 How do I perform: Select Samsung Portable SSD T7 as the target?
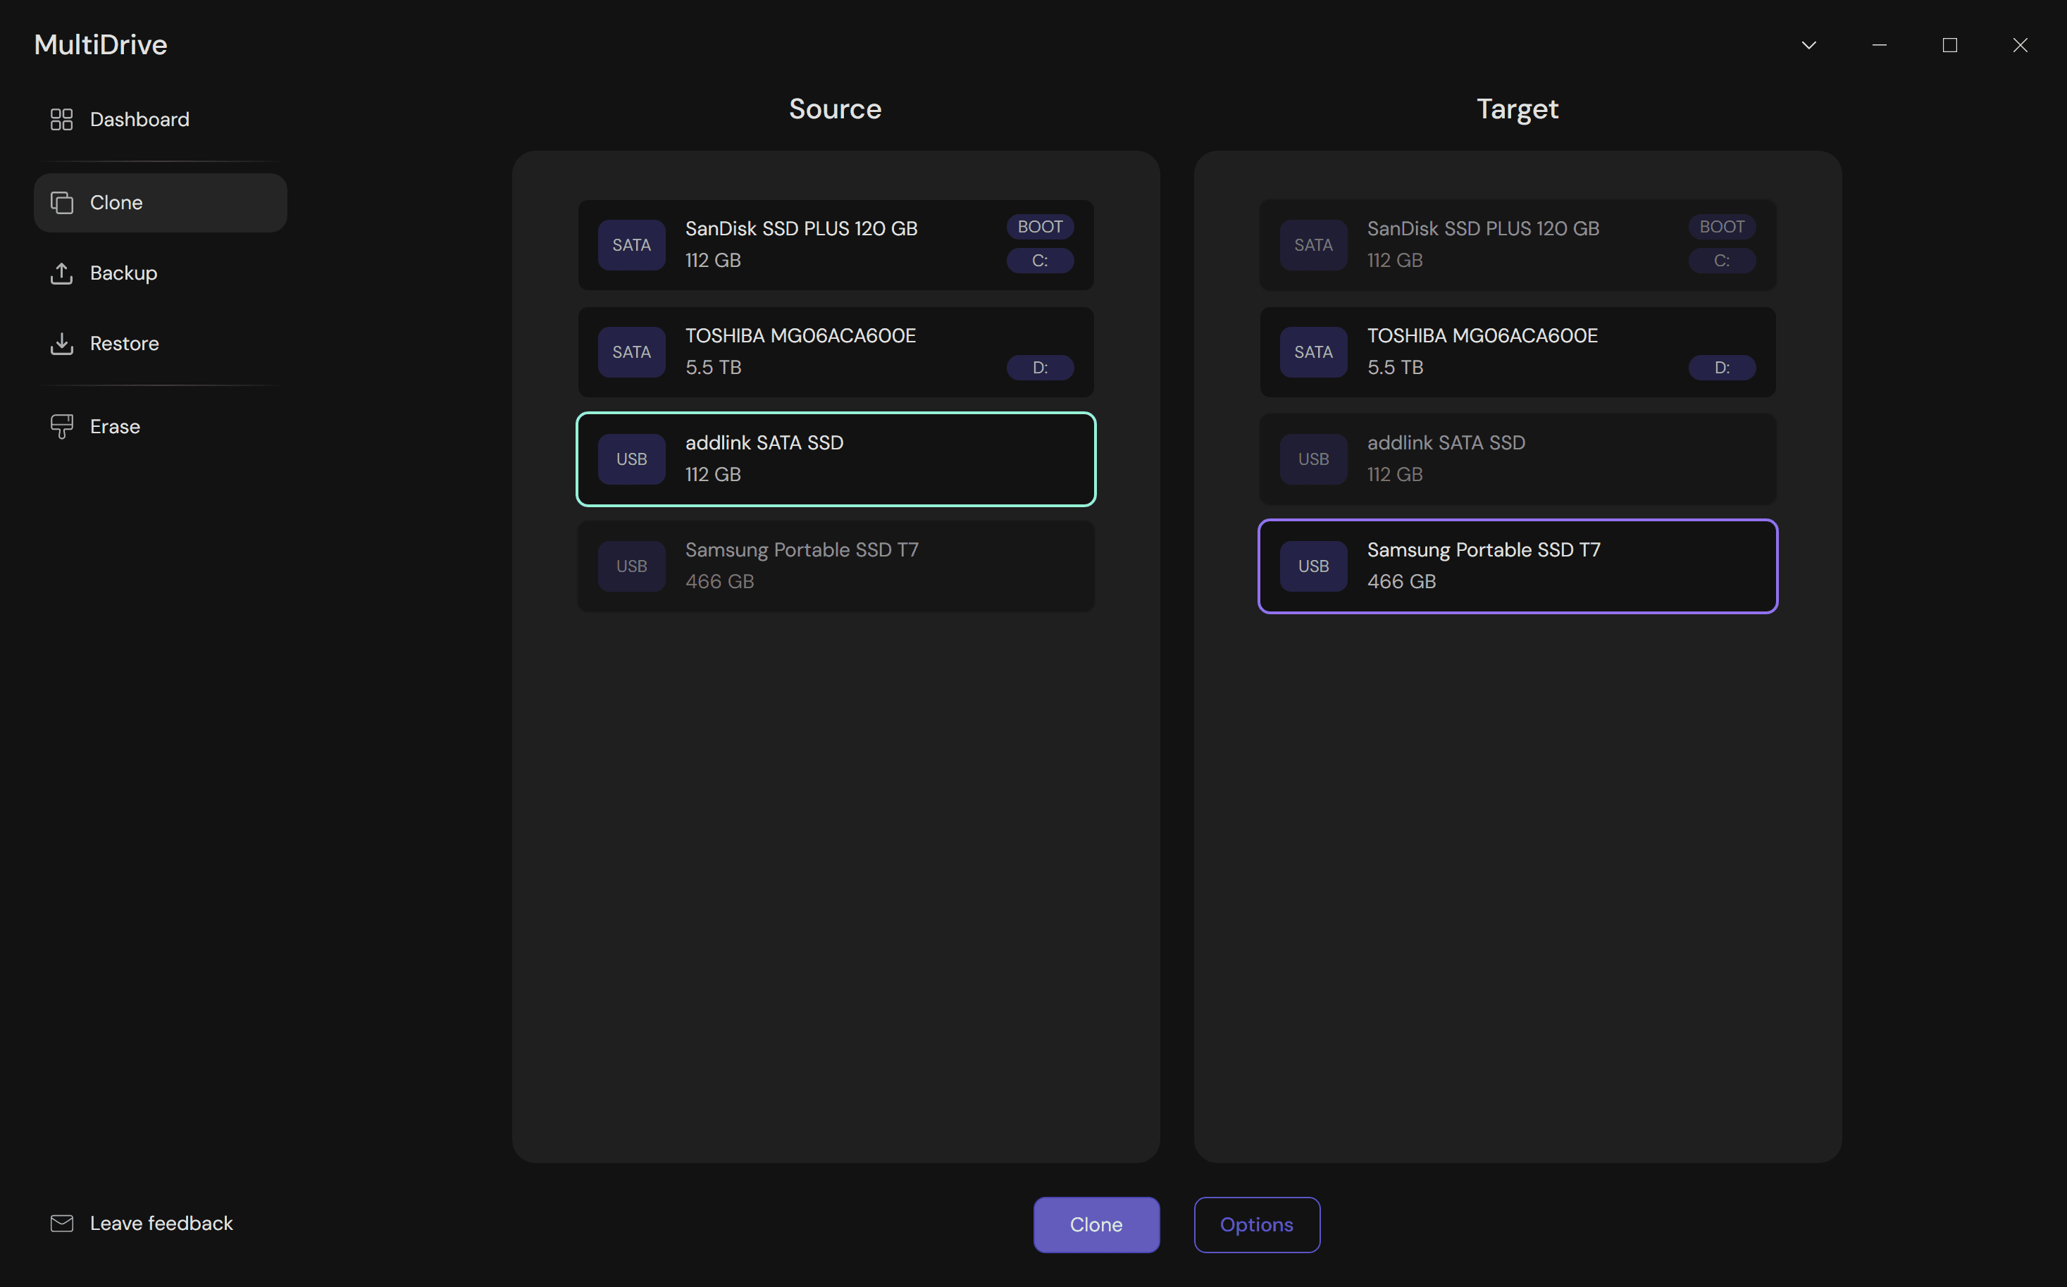1517,566
